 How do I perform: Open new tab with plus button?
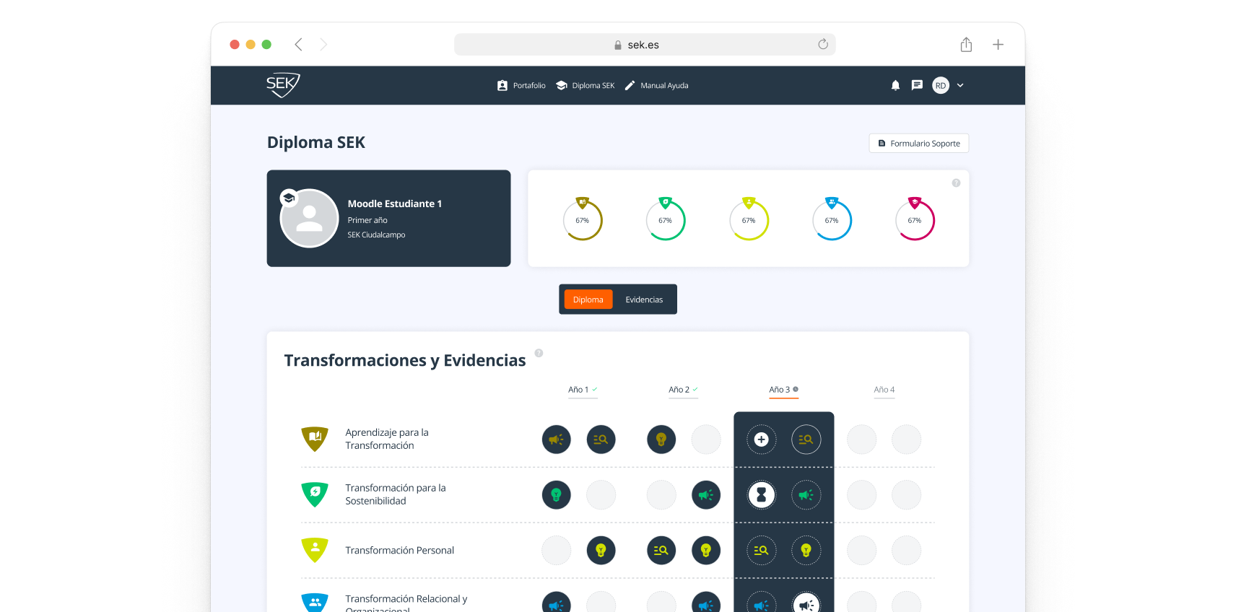pos(998,45)
